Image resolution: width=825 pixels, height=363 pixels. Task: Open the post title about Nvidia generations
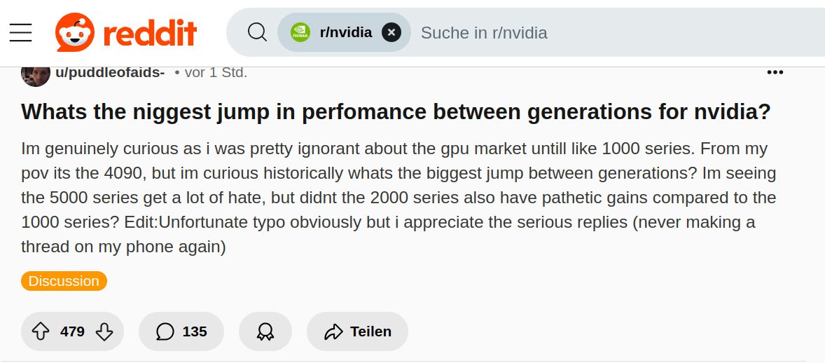[396, 112]
